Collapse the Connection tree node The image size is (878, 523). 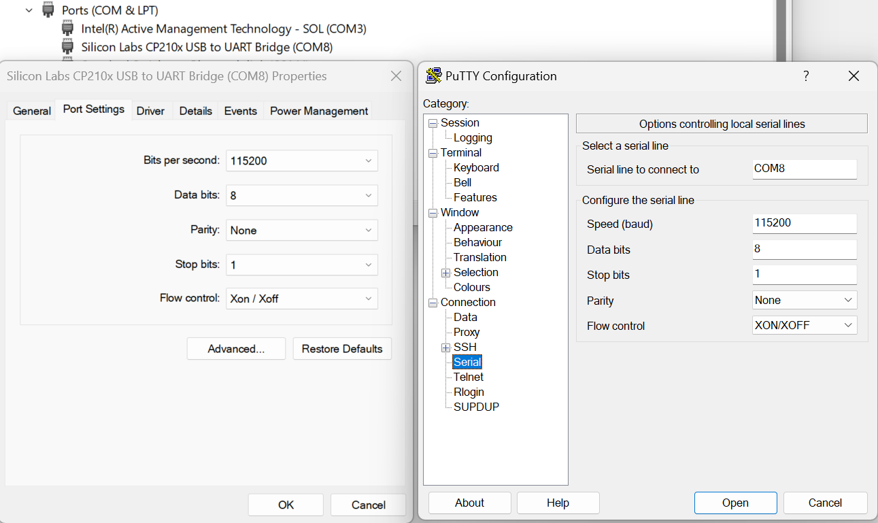433,303
